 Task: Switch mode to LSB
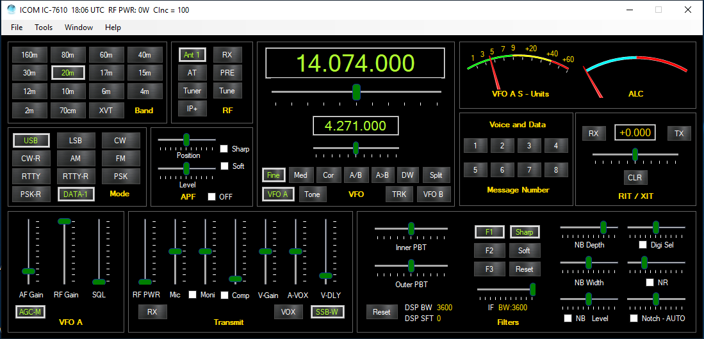coord(76,141)
